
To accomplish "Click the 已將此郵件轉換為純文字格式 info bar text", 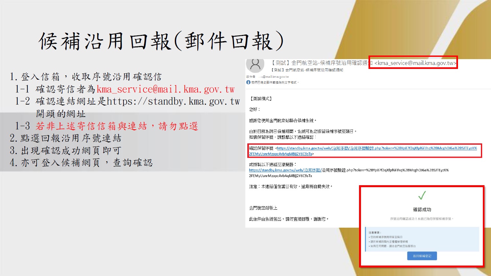I will 275,82.
